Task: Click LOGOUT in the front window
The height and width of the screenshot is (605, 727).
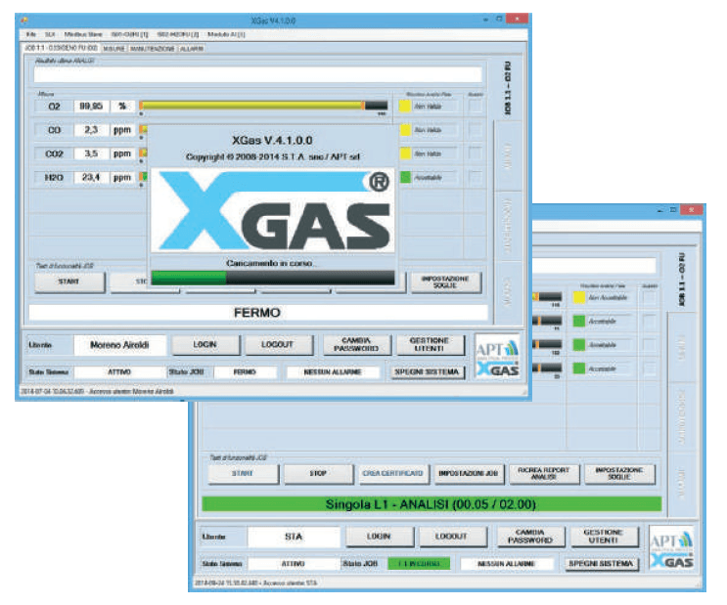Action: point(278,345)
